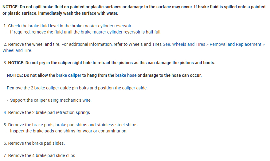Click 'Remove the 2 brake caliper guide pin bolts' line
Image resolution: width=270 pixels, height=161 pixels.
tap(77, 88)
